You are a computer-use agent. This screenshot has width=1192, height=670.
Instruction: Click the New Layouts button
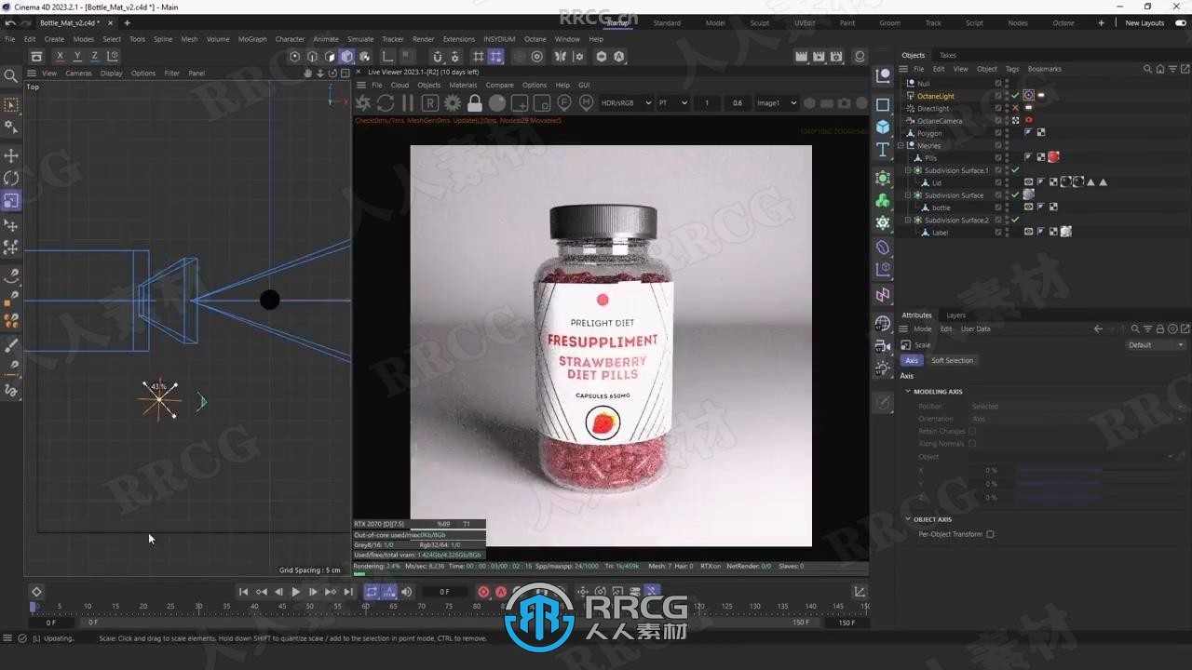[1145, 23]
